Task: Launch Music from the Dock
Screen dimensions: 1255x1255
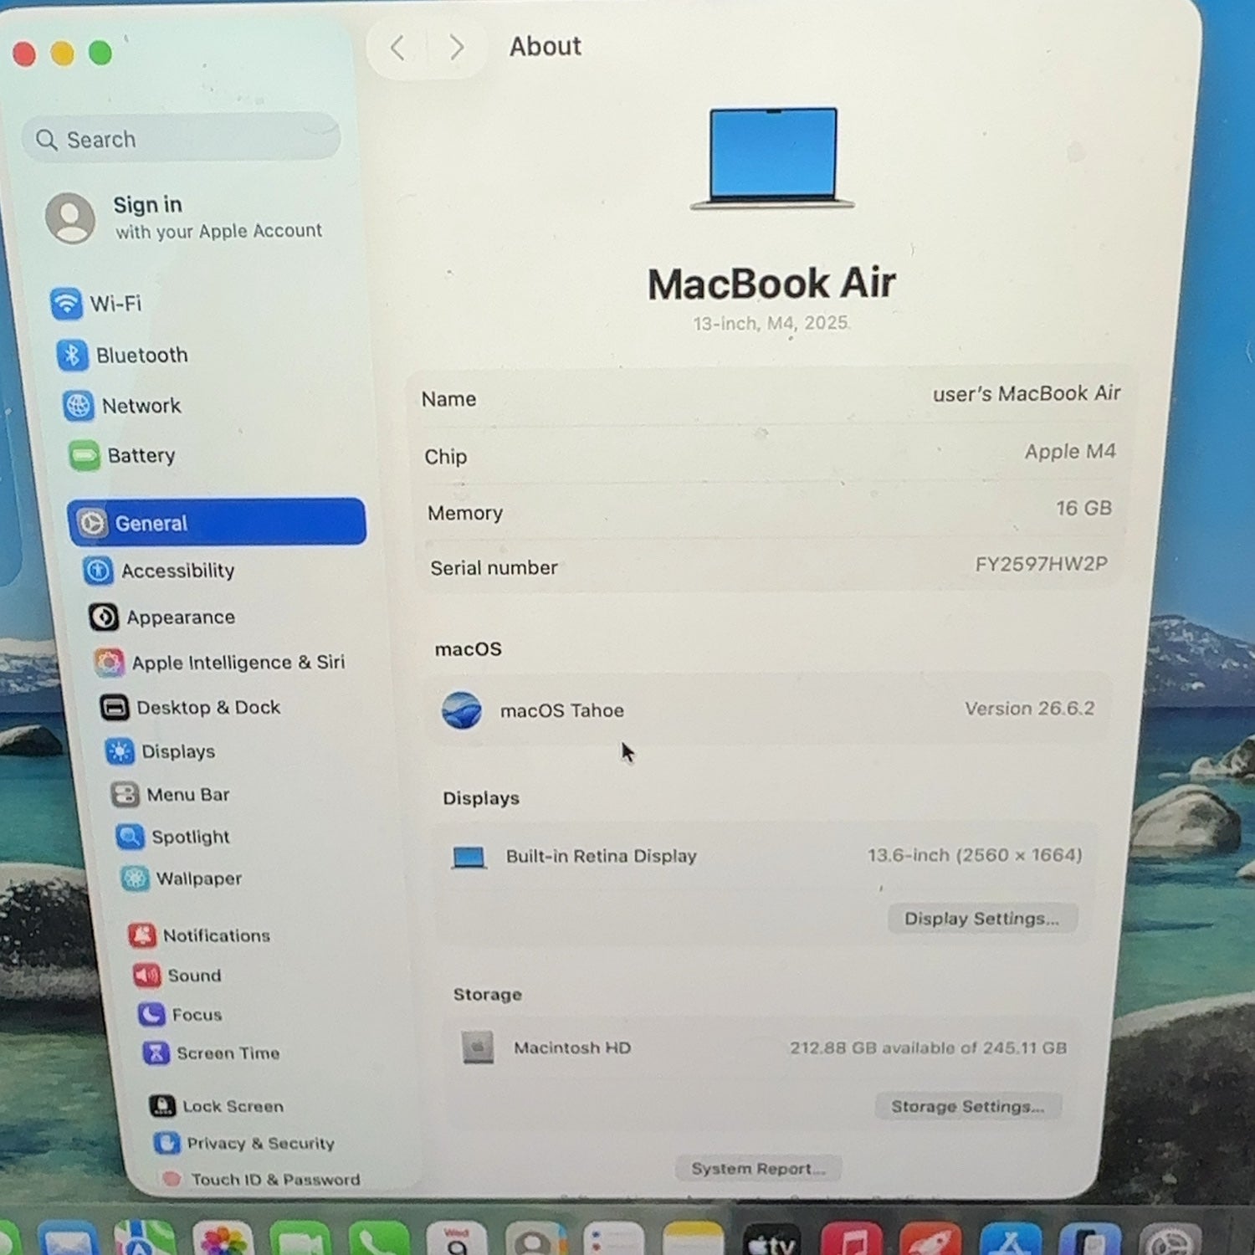Action: click(851, 1239)
